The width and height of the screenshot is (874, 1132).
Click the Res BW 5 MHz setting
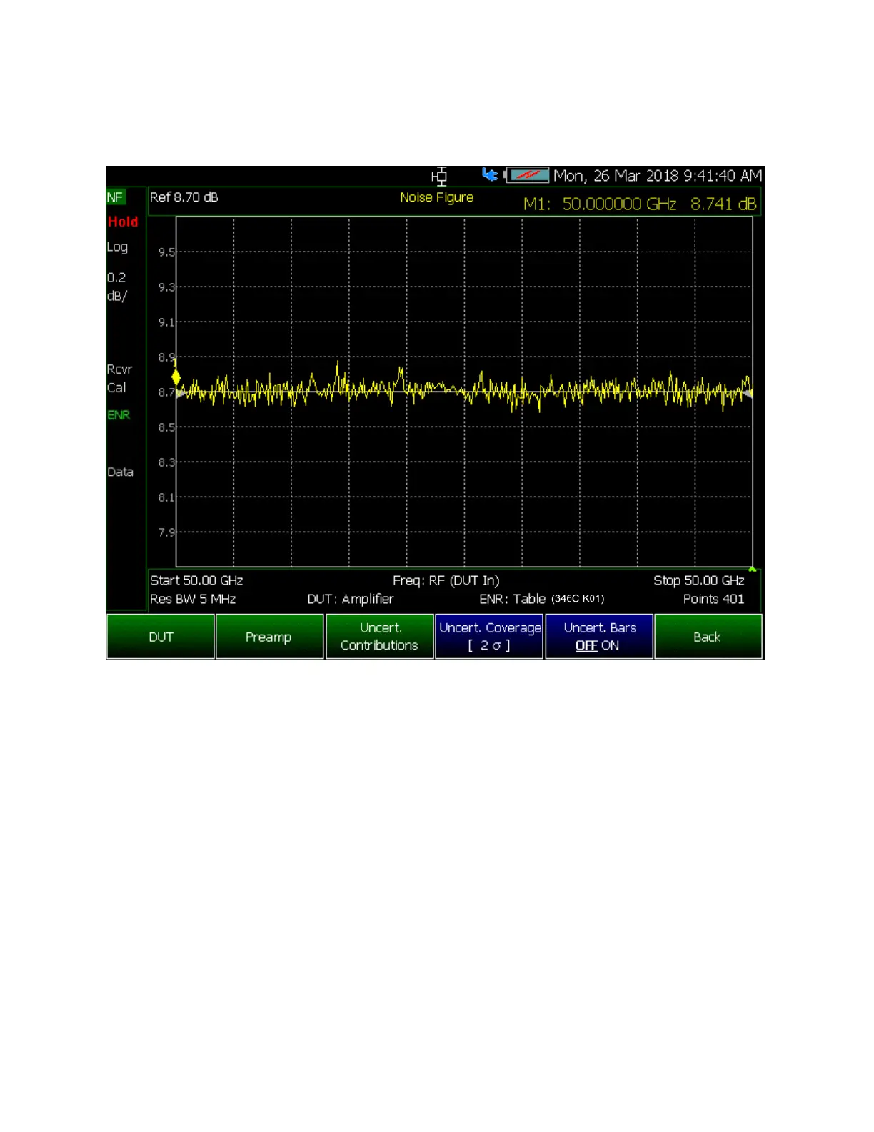(193, 599)
